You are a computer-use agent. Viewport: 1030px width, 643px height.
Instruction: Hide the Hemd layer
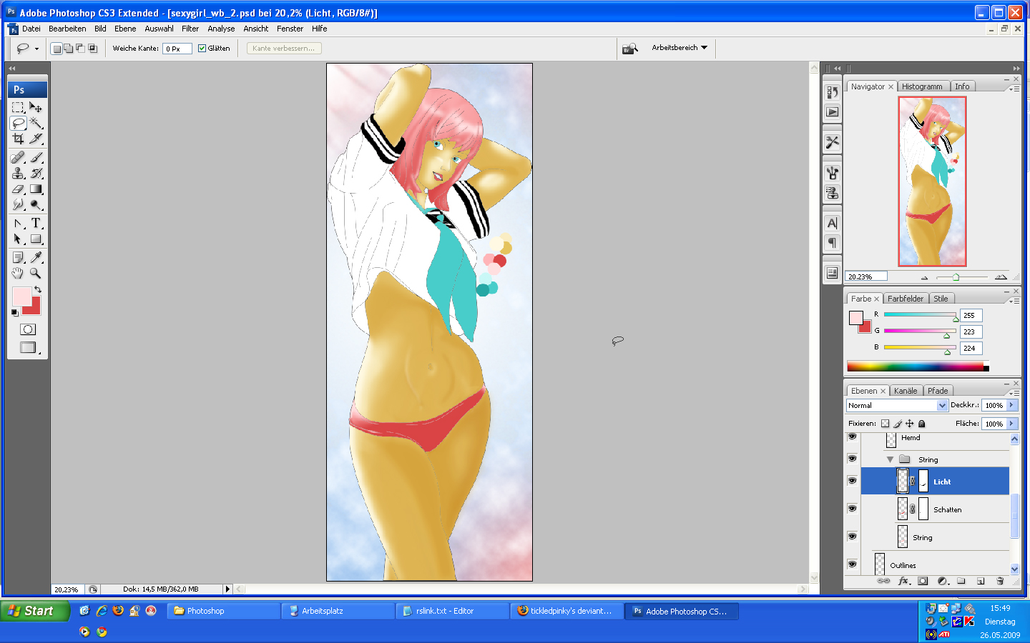click(852, 437)
